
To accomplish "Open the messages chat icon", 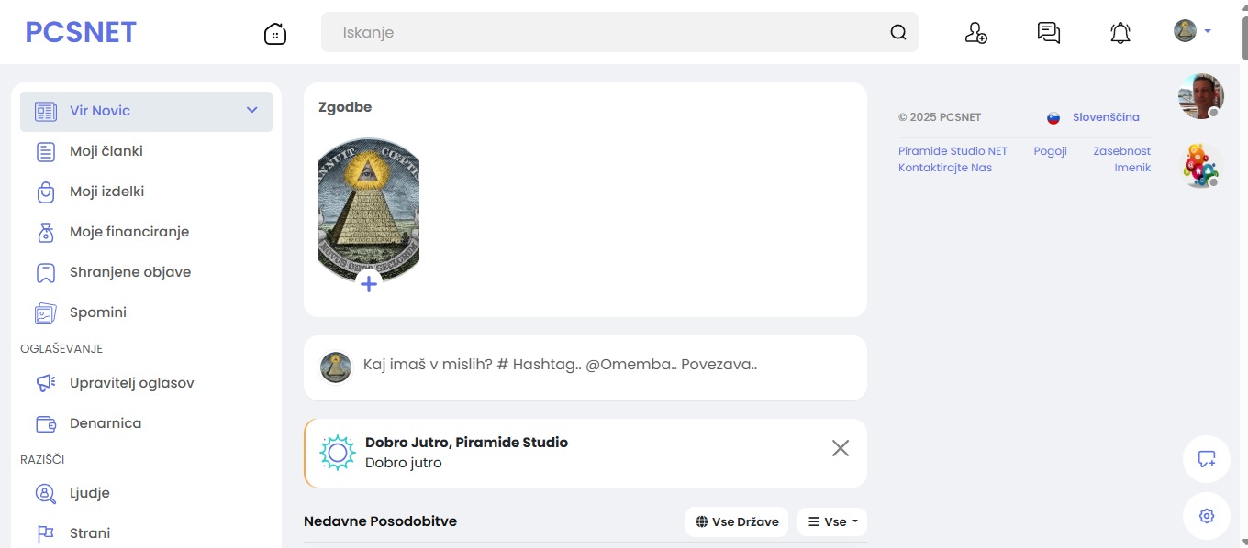I will (1048, 33).
